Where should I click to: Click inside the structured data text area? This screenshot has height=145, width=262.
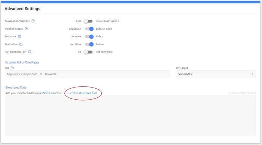click(x=131, y=115)
